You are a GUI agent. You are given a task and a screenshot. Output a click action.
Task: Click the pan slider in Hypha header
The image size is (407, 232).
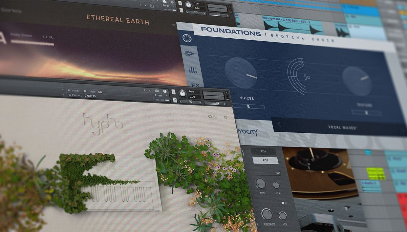(x=190, y=102)
